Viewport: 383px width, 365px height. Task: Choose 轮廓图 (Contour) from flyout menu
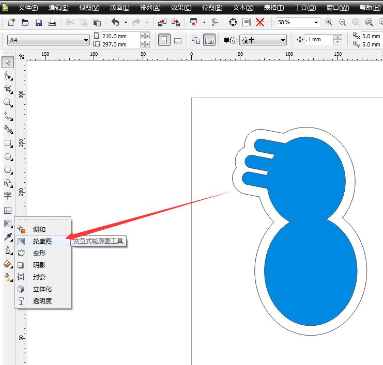point(42,241)
